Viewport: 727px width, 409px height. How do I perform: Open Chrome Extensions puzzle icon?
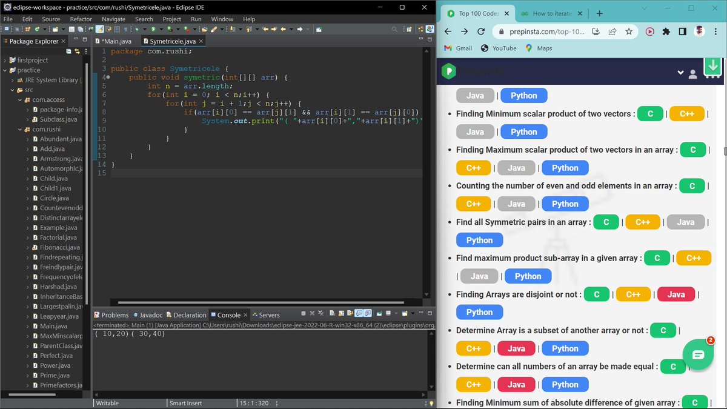666,32
